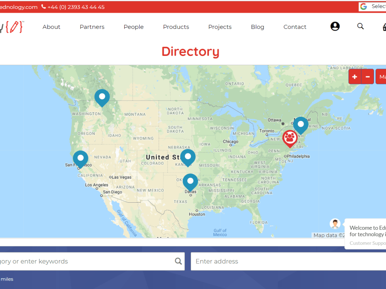Viewport: 386px width, 289px height.
Task: Open the miles radius selector
Action: [8, 279]
